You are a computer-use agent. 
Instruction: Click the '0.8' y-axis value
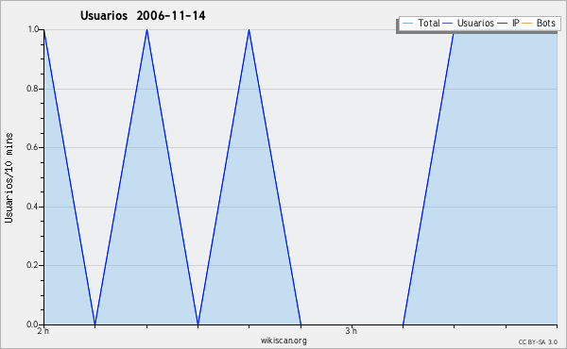tap(32, 89)
